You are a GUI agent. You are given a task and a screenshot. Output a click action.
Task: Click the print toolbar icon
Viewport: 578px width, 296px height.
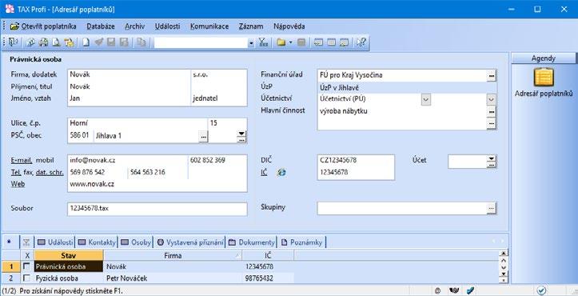point(43,42)
